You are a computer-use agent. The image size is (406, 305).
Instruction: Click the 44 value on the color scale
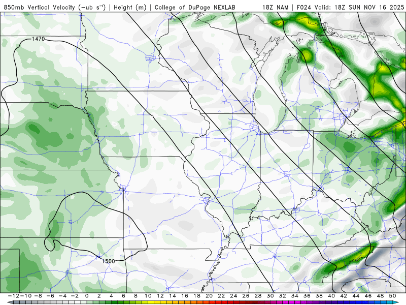coord(356,296)
